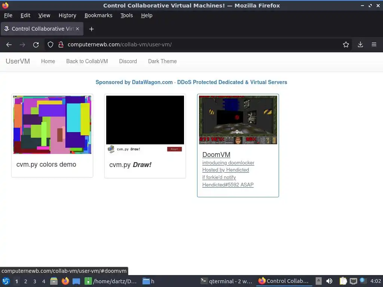Click the removable media eject tray icon

coord(319,281)
